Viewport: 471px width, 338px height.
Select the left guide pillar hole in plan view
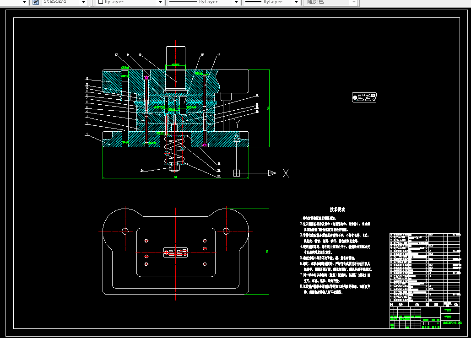[x=125, y=231]
